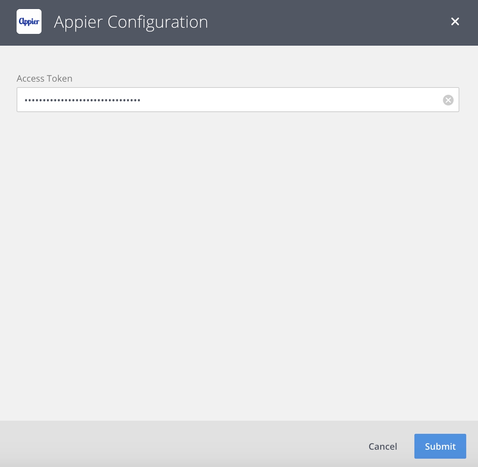Cancel the configuration dialog
The width and height of the screenshot is (478, 467).
[x=382, y=446]
